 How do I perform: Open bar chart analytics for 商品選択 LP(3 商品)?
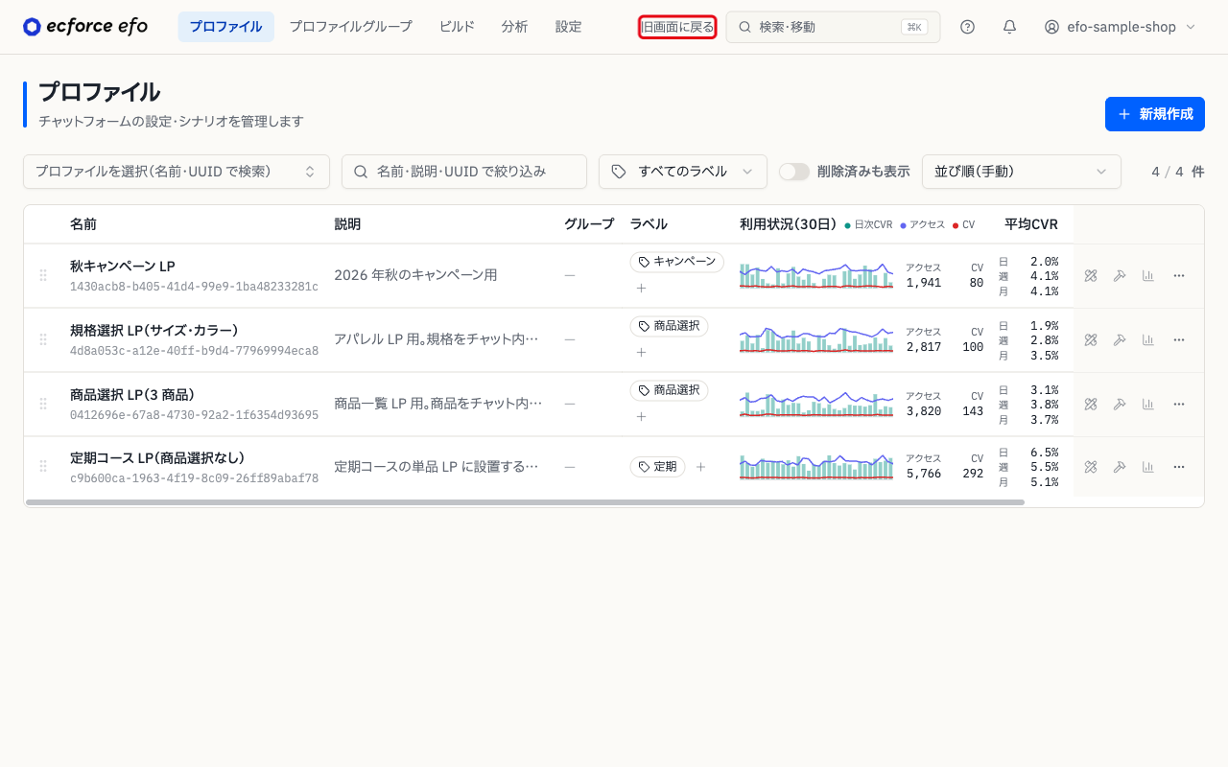[1147, 404]
